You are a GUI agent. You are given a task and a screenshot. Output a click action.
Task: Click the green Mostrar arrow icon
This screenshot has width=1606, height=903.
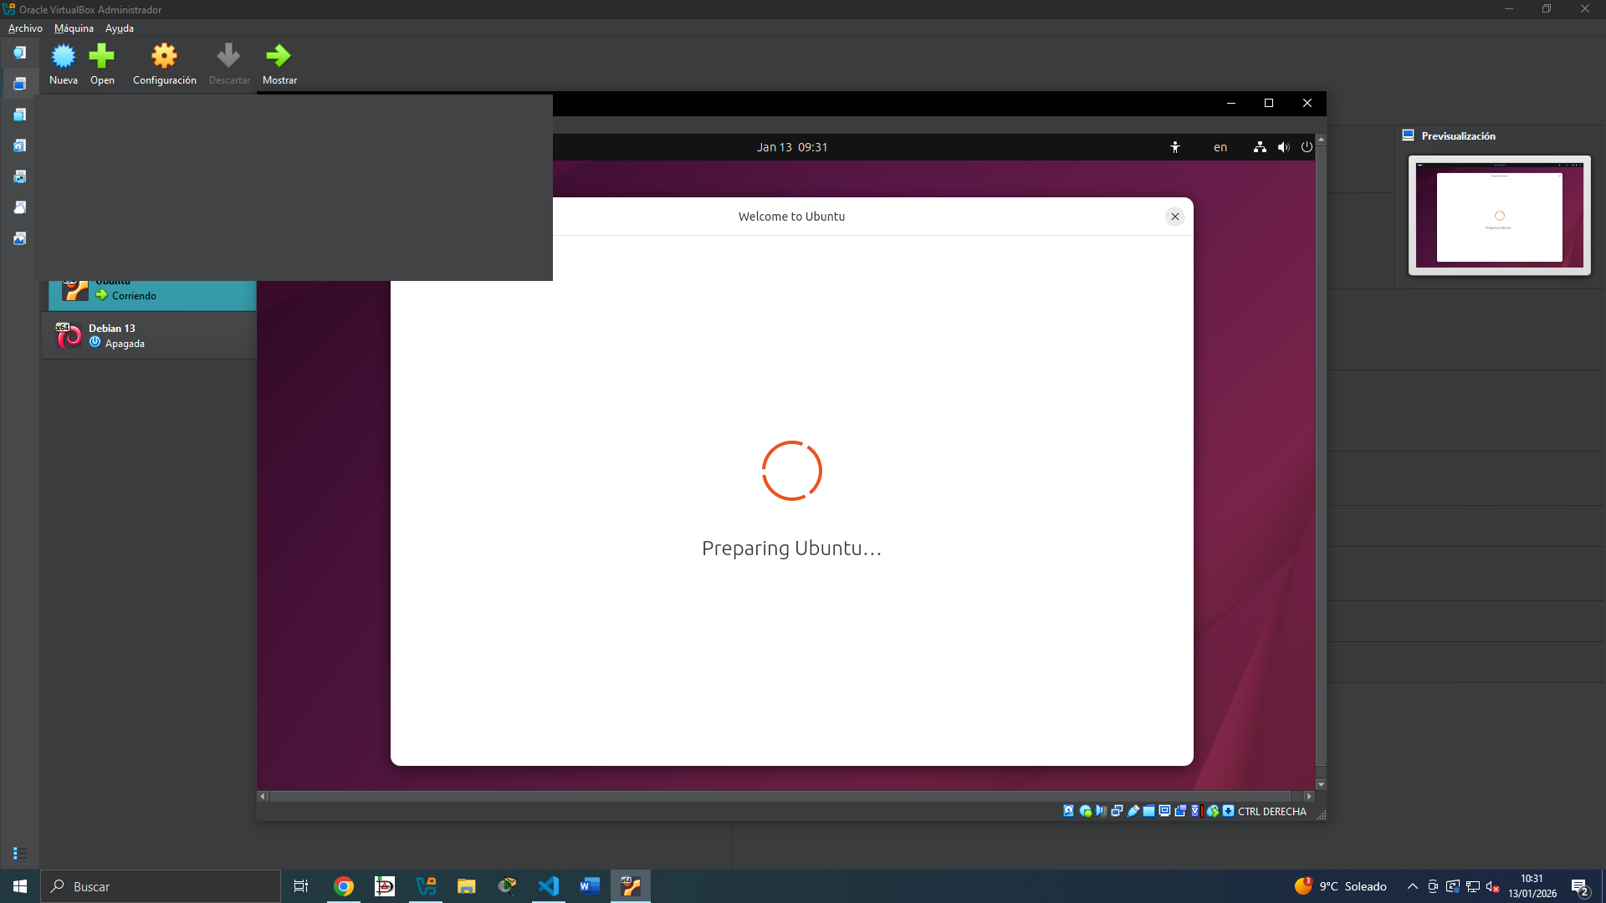(279, 56)
